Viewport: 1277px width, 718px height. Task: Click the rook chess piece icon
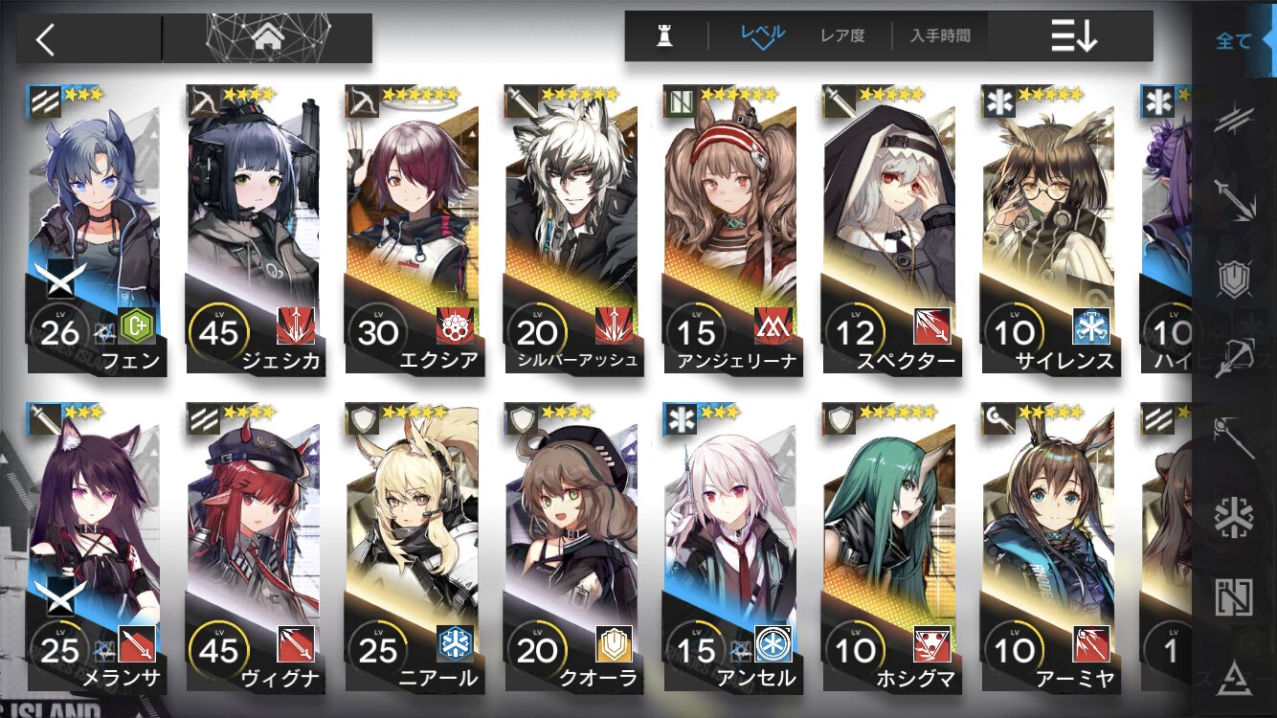662,35
